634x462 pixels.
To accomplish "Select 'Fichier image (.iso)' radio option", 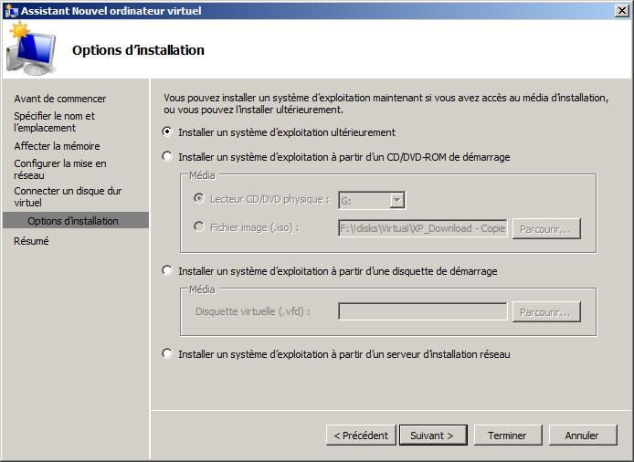I will coord(198,226).
